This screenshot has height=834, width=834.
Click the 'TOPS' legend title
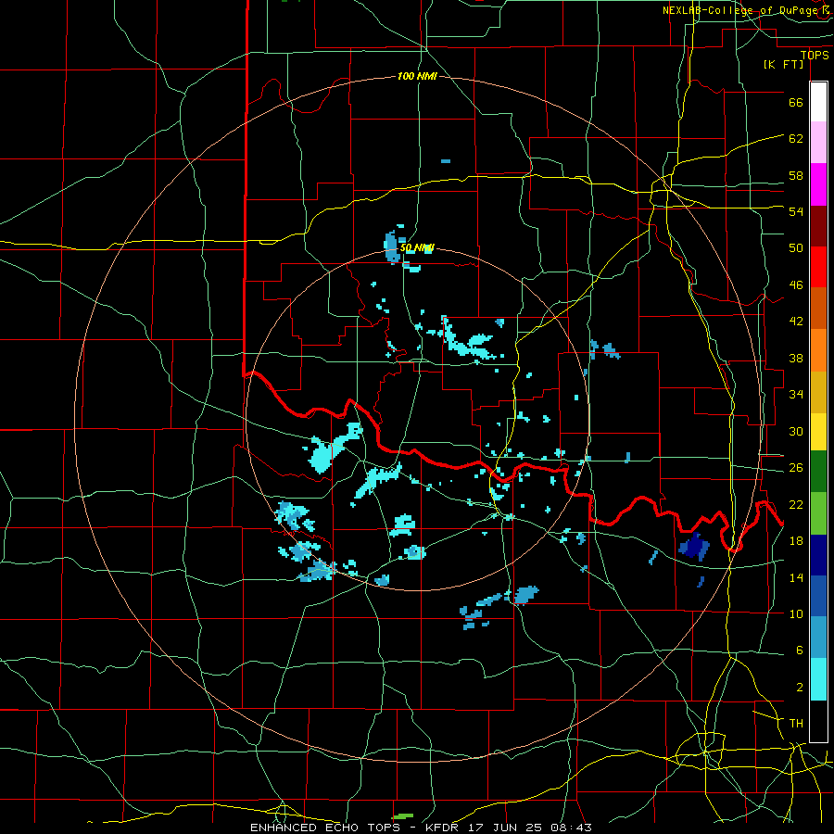(815, 55)
